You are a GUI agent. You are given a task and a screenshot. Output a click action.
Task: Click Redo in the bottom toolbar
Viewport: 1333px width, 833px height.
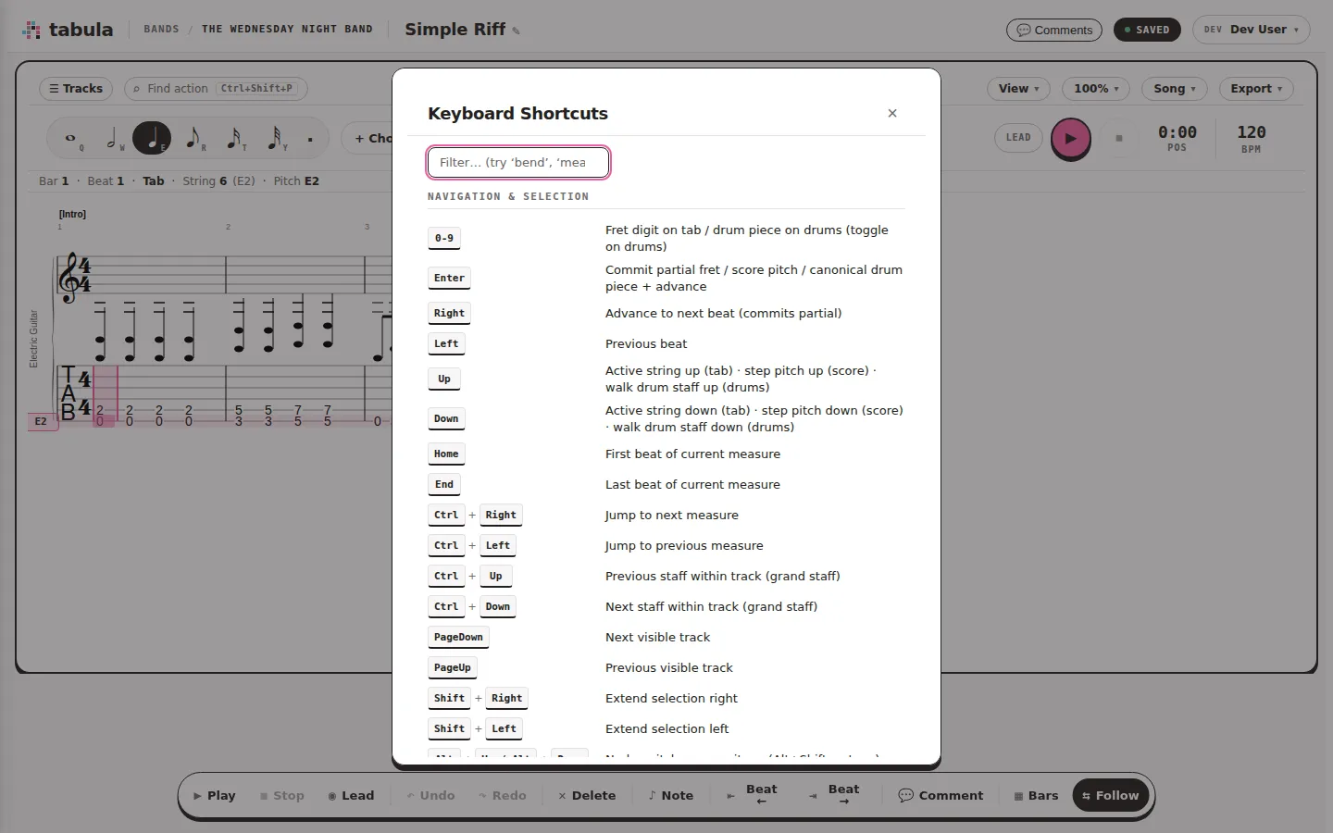pos(503,796)
